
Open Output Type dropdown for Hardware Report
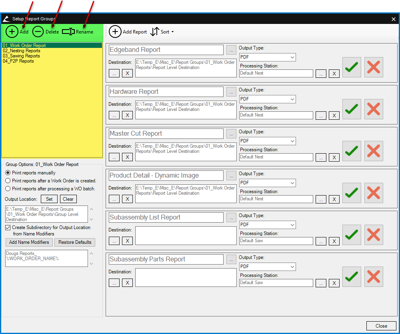point(267,99)
